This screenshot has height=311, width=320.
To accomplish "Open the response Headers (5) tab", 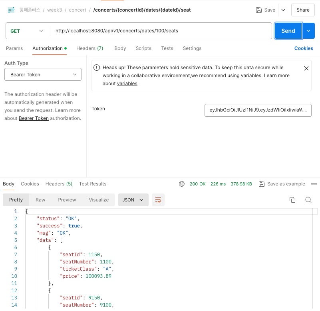I will tap(59, 184).
